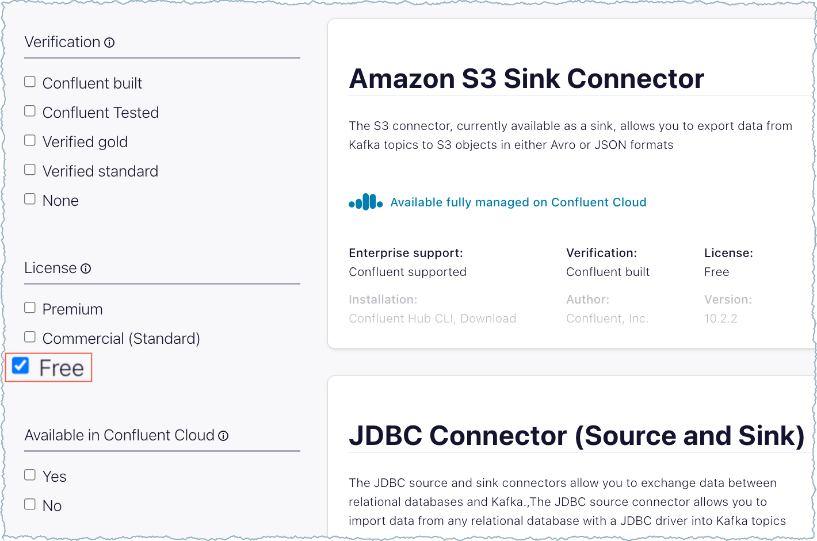
Task: Click the Confluent supported enterprise support value
Action: [x=407, y=272]
